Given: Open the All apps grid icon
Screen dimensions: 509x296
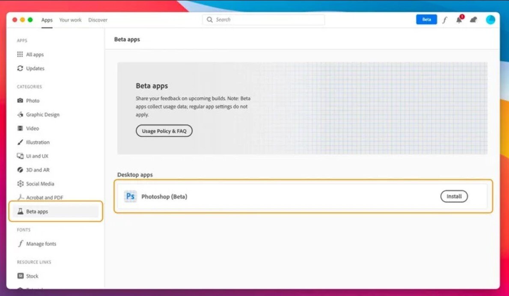Looking at the screenshot, I should click(x=20, y=54).
